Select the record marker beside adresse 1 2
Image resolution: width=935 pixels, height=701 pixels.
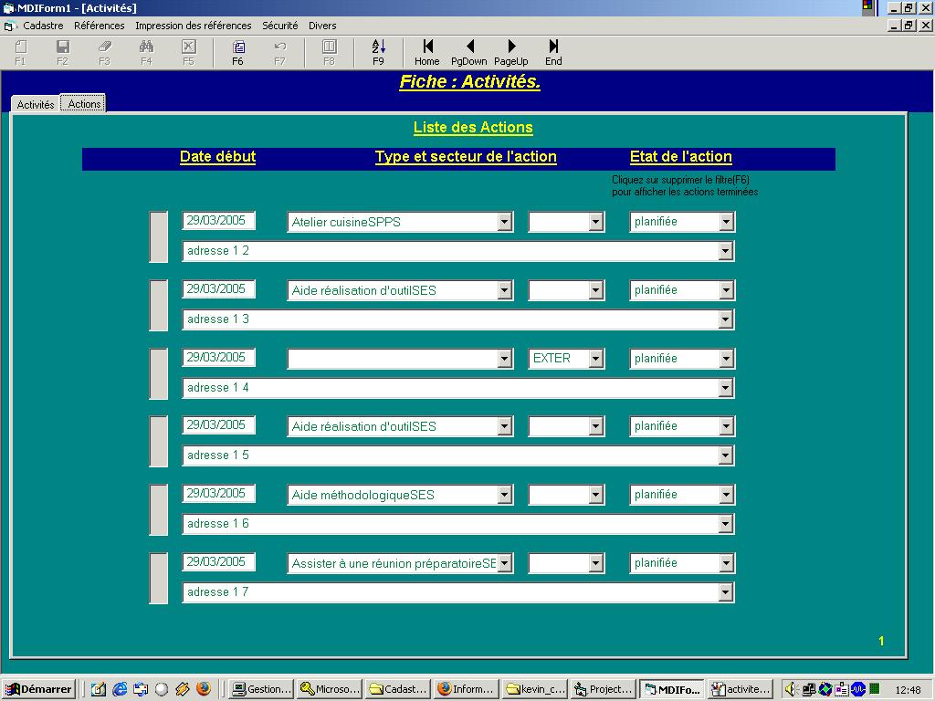tap(158, 236)
